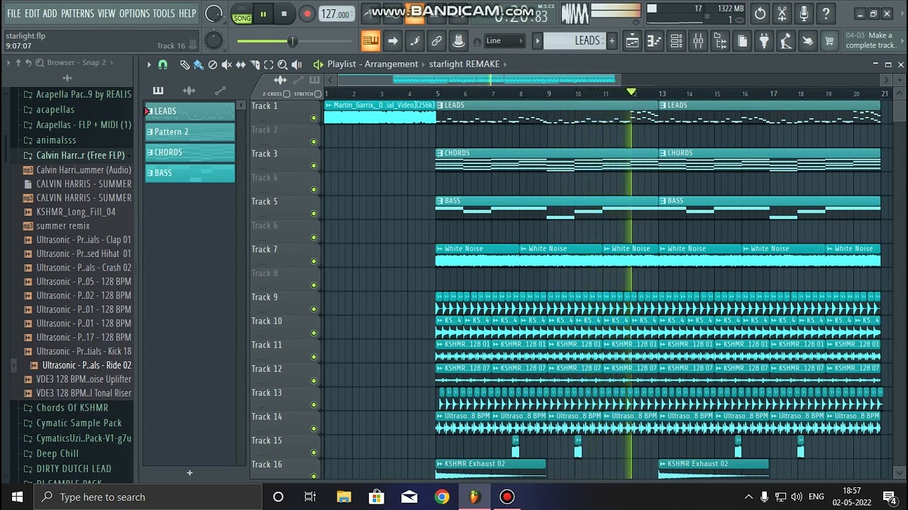The height and width of the screenshot is (510, 908).
Task: Open the Touch controller hand icon
Action: point(808,41)
